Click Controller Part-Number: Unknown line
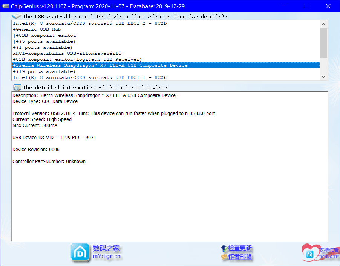The width and height of the screenshot is (340, 266). [x=49, y=162]
